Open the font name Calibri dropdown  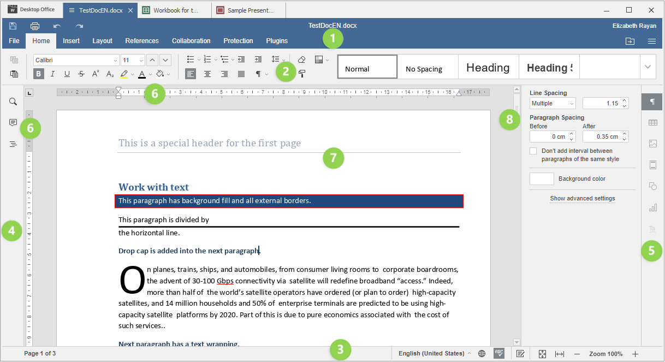(x=115, y=60)
